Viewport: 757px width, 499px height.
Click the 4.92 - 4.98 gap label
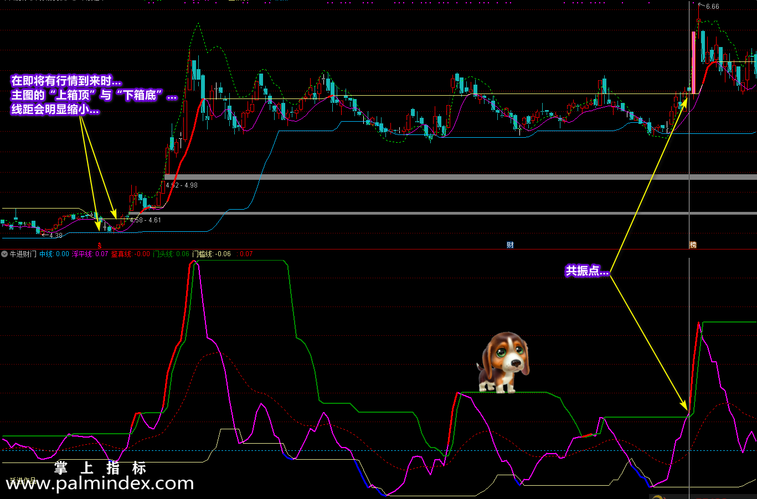182,185
